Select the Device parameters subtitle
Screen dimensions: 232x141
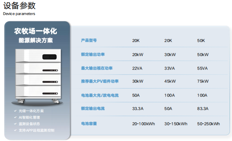click(x=19, y=14)
